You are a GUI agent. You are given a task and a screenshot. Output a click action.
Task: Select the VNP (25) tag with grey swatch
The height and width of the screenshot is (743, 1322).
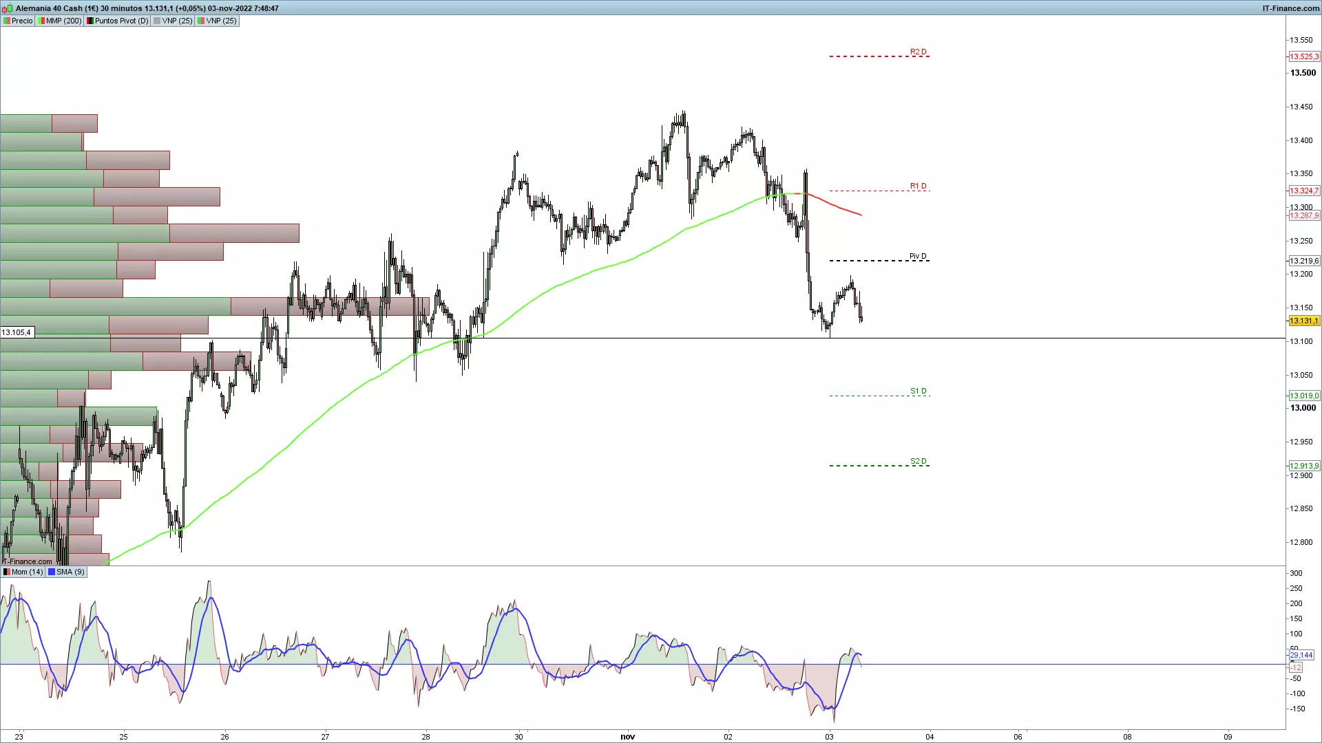tap(173, 21)
